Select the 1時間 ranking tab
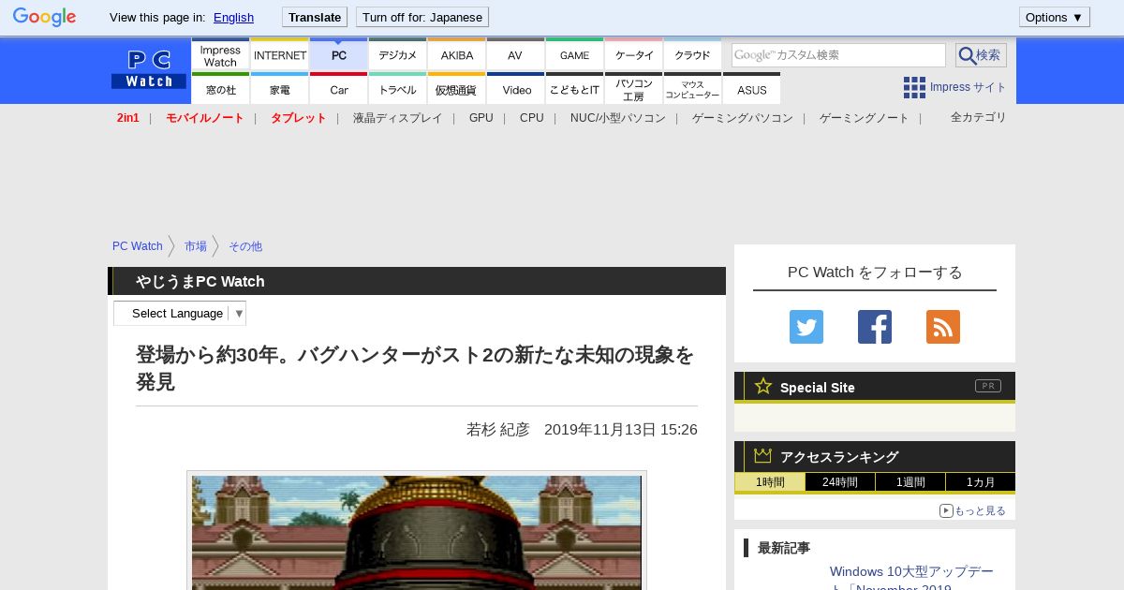1124x590 pixels. 770,482
